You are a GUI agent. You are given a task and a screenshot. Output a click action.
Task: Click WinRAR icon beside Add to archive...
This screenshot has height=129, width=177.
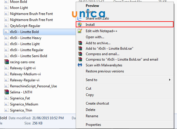click(x=80, y=43)
